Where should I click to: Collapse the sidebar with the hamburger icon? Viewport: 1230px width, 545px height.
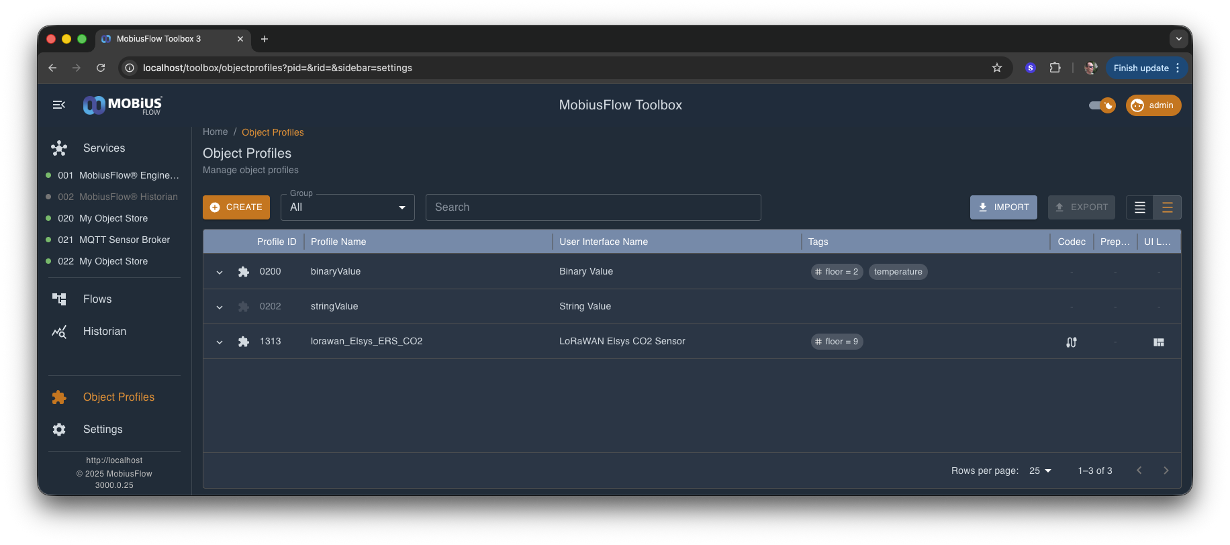pos(59,105)
